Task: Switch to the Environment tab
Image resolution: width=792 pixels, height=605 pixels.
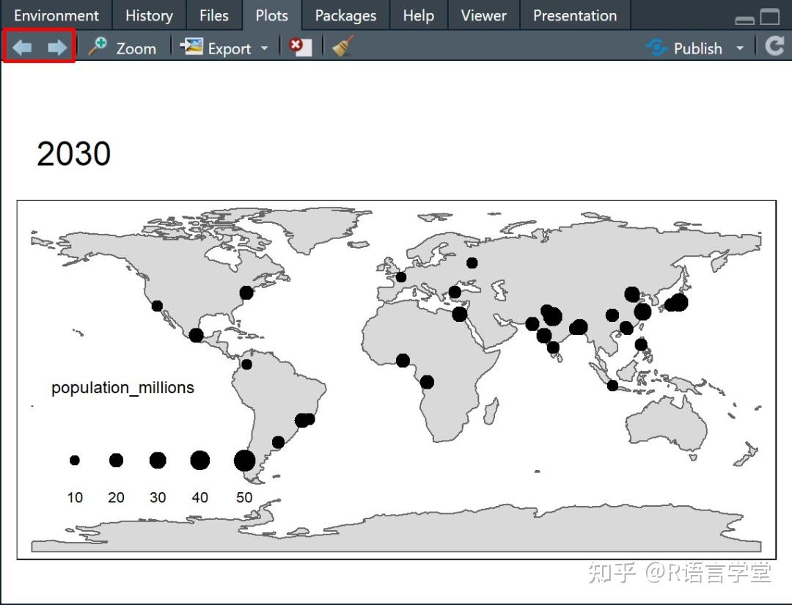Action: [56, 15]
